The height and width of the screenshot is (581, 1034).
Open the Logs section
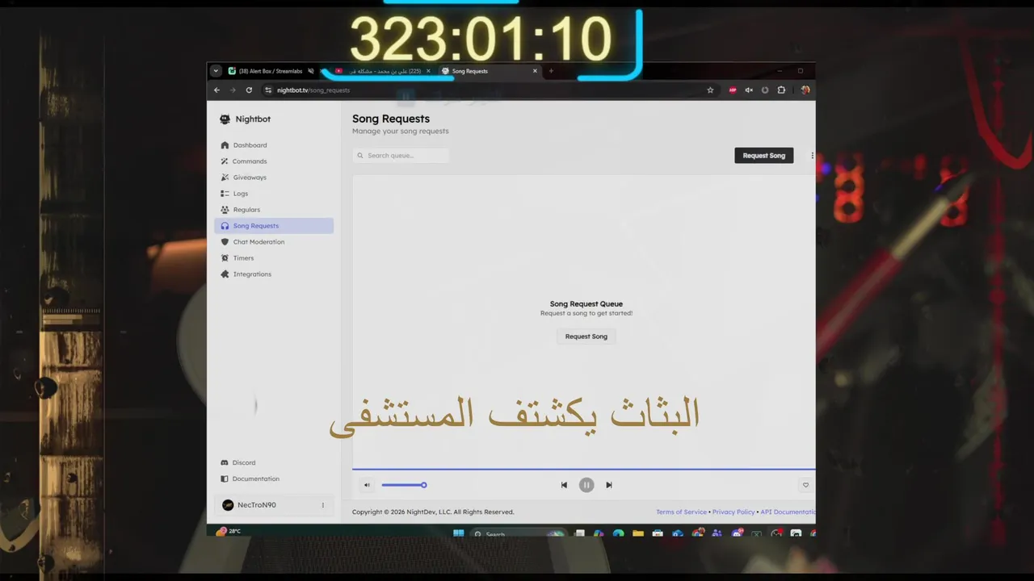coord(273,194)
